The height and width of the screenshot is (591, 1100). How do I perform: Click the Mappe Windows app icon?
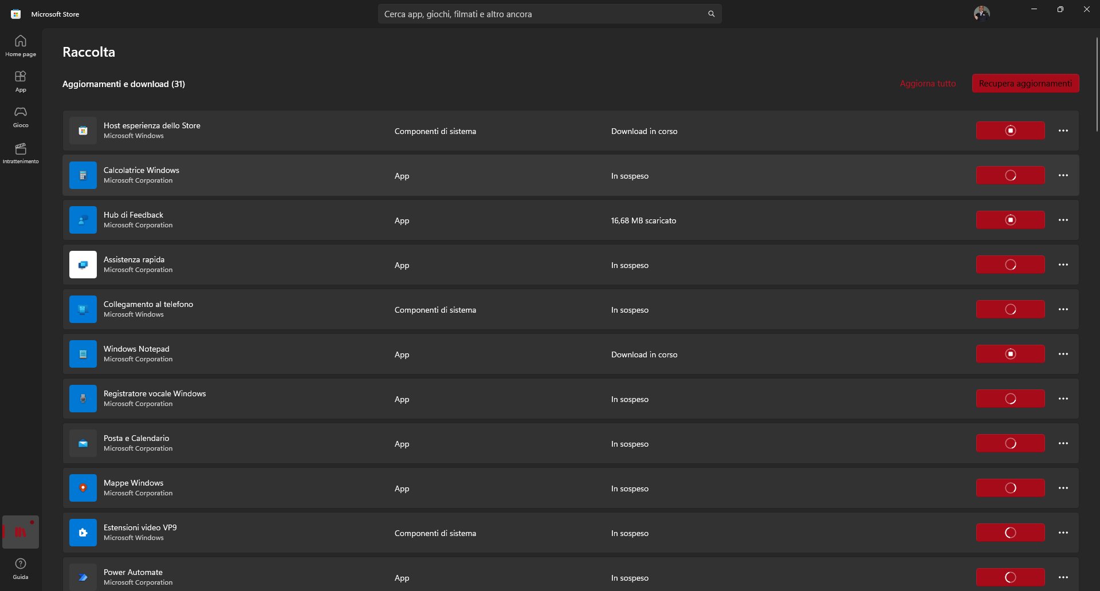[x=83, y=488]
